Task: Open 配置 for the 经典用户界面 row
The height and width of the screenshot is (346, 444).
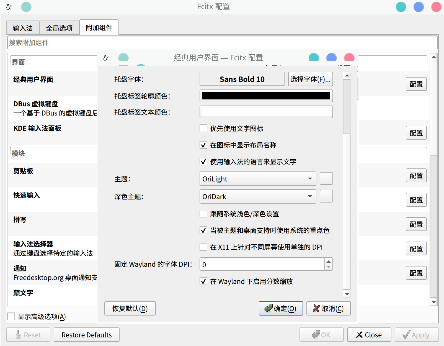Action: pos(416,84)
